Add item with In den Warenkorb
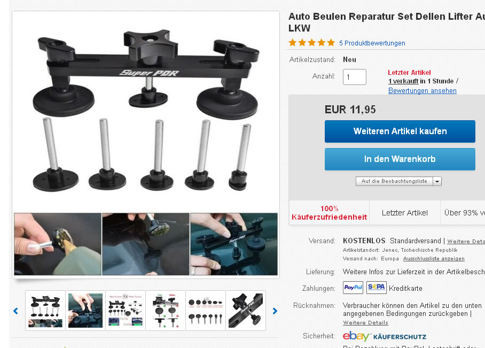Screen dimensions: 485x348 coord(400,159)
